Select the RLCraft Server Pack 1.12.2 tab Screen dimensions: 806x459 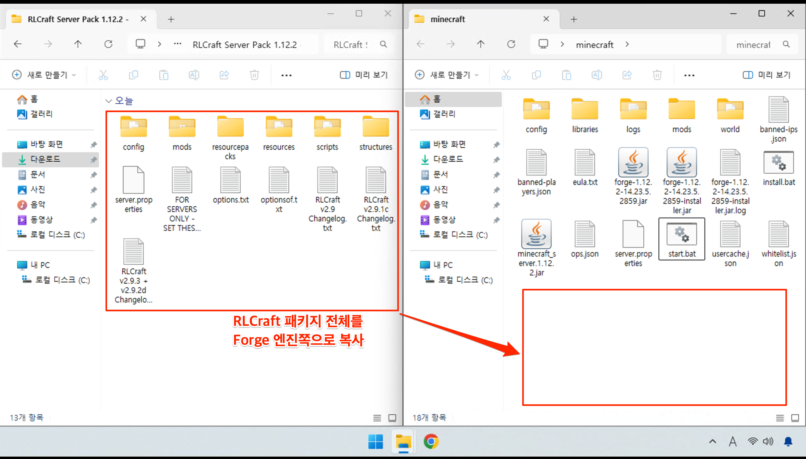coord(78,19)
